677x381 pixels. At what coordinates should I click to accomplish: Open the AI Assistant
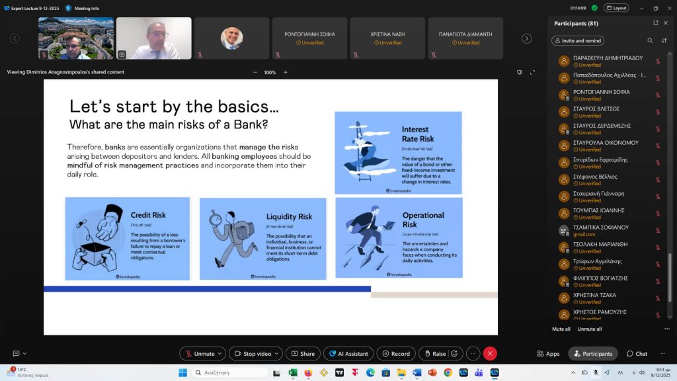point(348,353)
